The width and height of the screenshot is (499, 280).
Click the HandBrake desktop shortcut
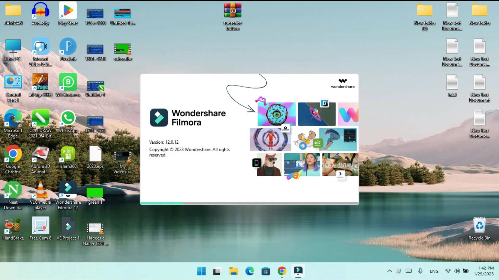click(x=13, y=229)
